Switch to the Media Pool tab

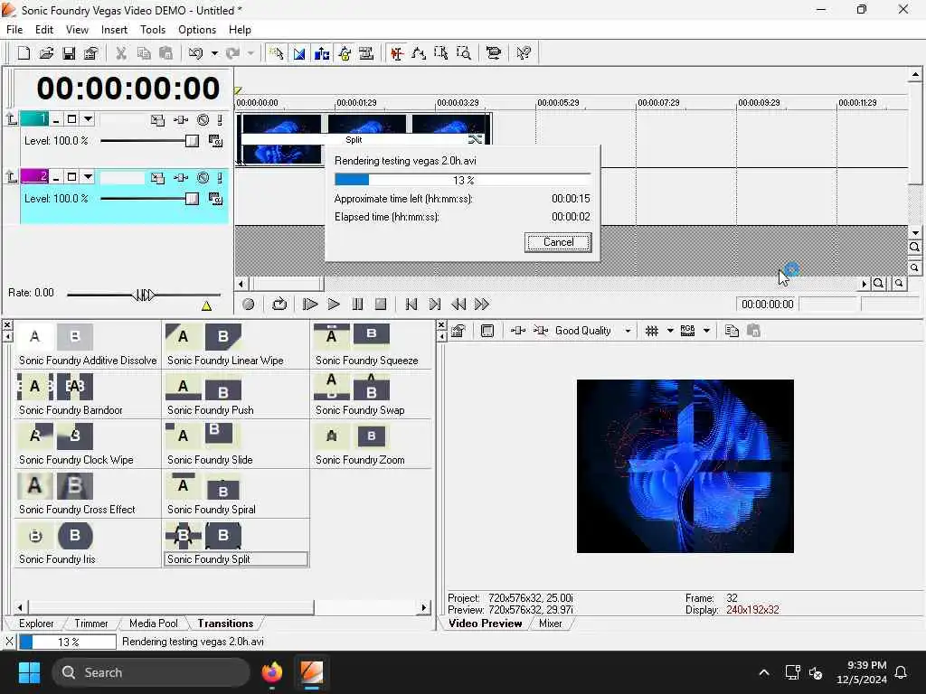point(154,624)
